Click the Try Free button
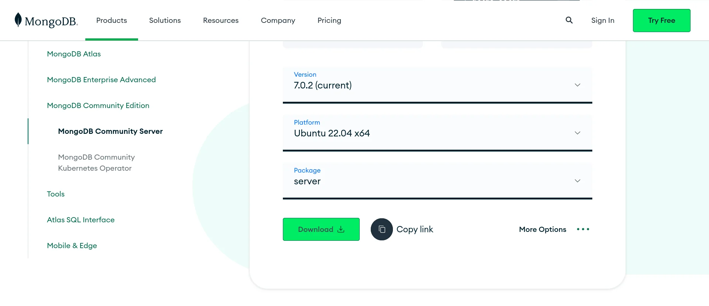709x306 pixels. point(662,21)
